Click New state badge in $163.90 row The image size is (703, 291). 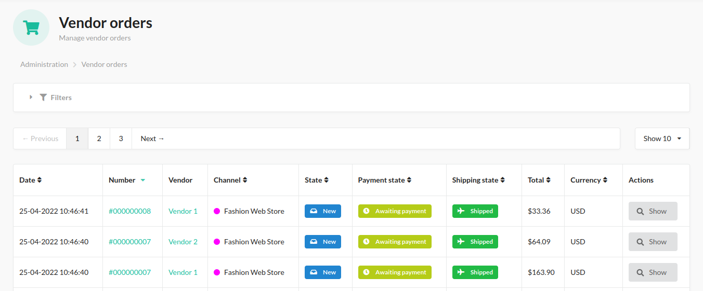point(323,272)
